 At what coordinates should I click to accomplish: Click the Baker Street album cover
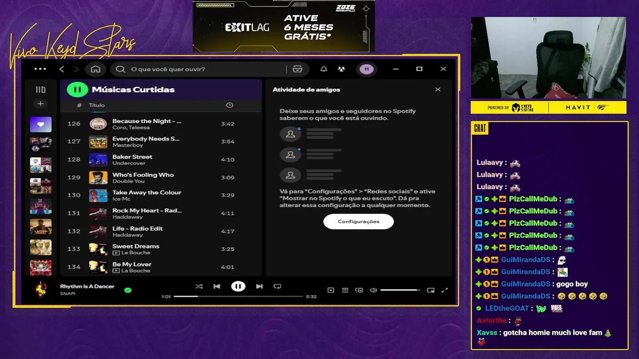click(x=98, y=160)
